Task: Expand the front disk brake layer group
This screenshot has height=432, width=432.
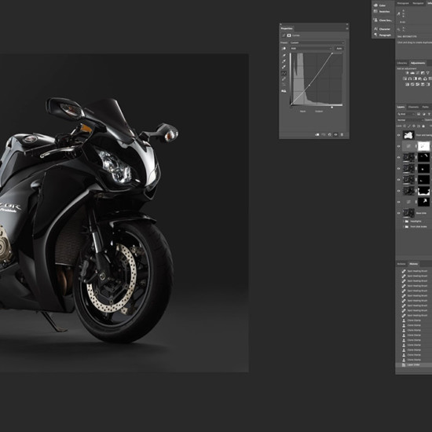Action: (x=404, y=226)
